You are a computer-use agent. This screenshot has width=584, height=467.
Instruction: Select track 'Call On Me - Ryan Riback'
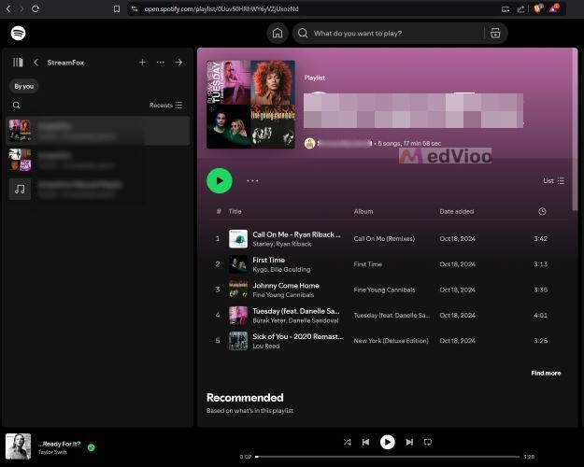click(x=296, y=234)
